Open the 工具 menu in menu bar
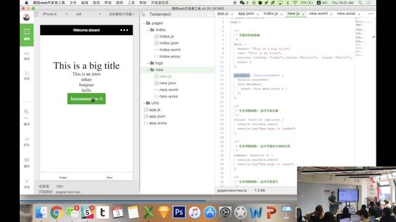The image size is (396, 222). [131, 2]
